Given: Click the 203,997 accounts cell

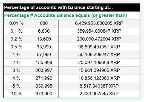Looking at the screenshot, I should (x=44, y=70).
